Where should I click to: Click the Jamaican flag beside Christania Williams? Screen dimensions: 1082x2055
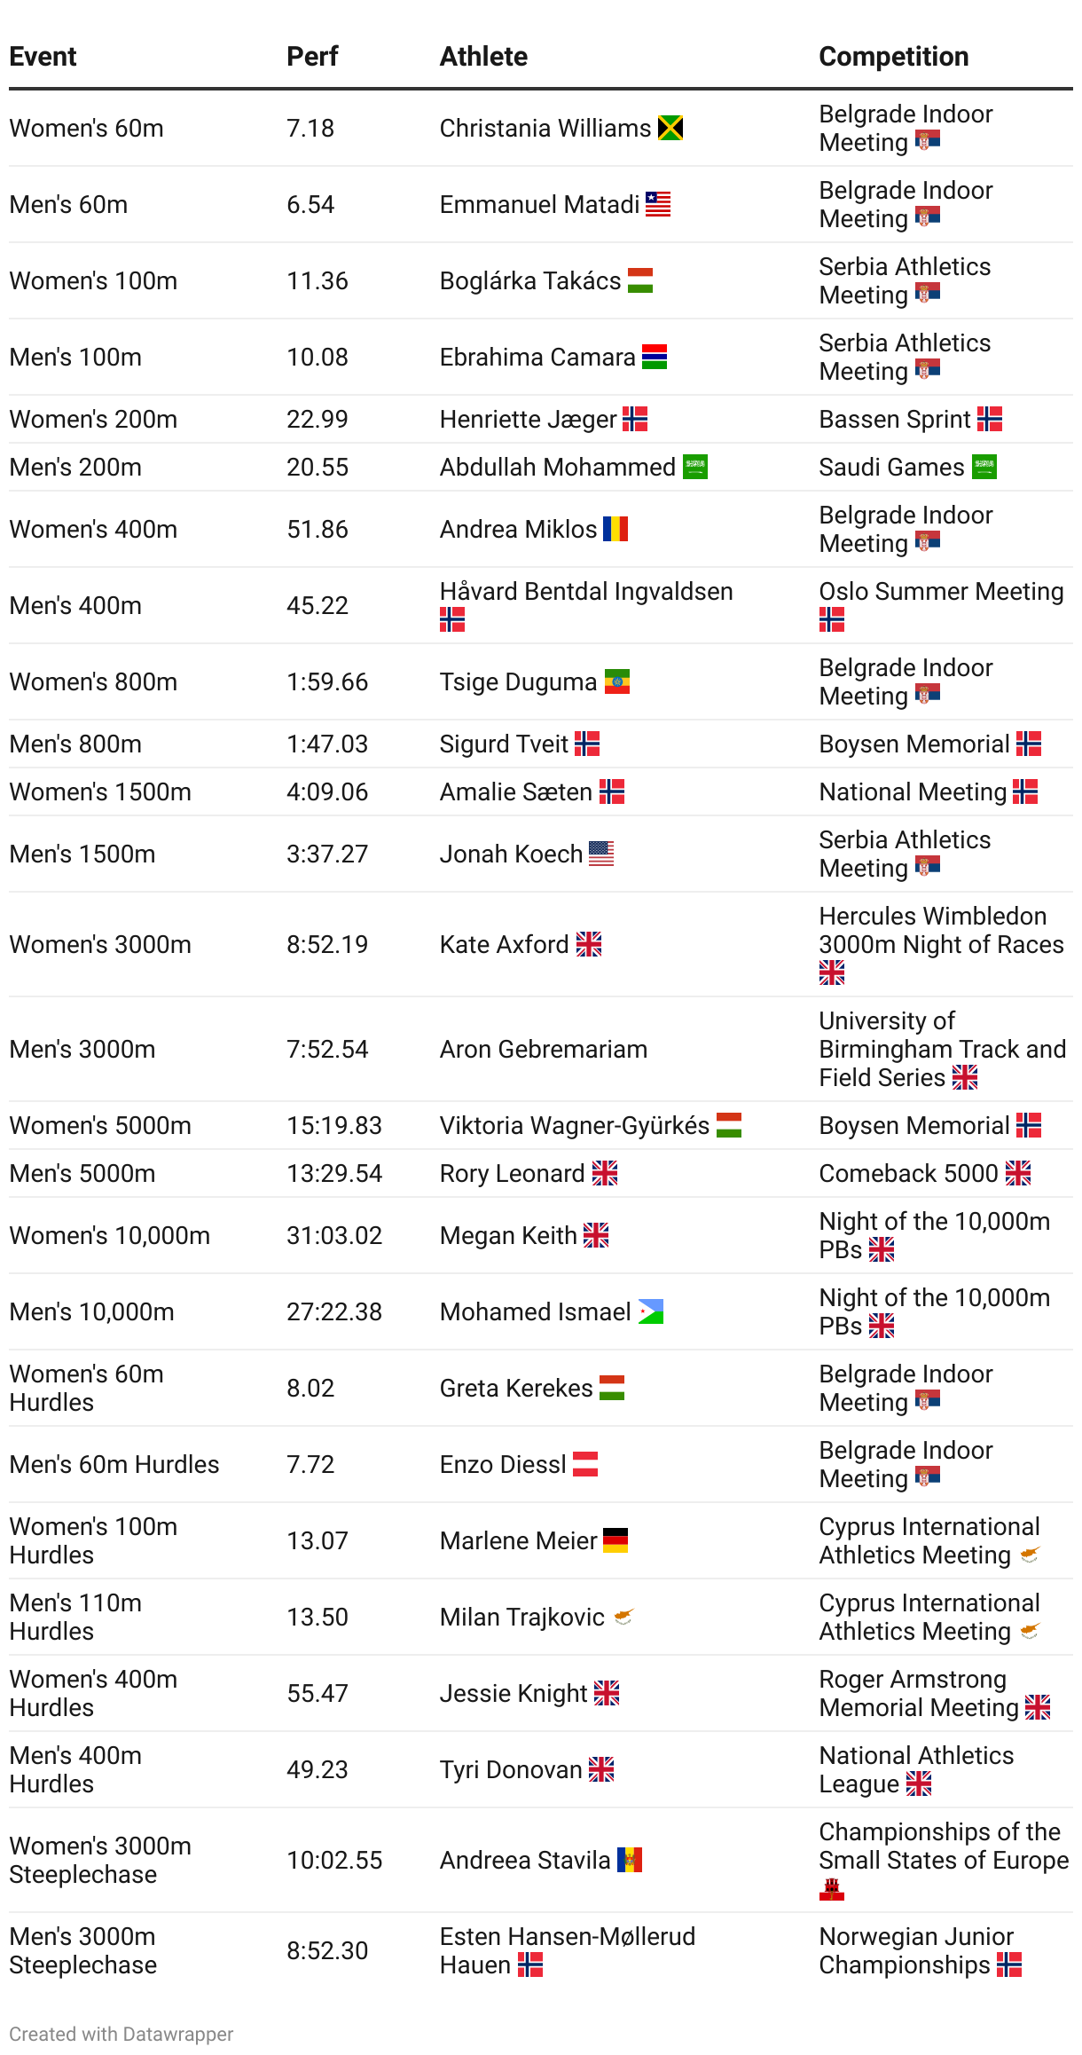(x=670, y=128)
